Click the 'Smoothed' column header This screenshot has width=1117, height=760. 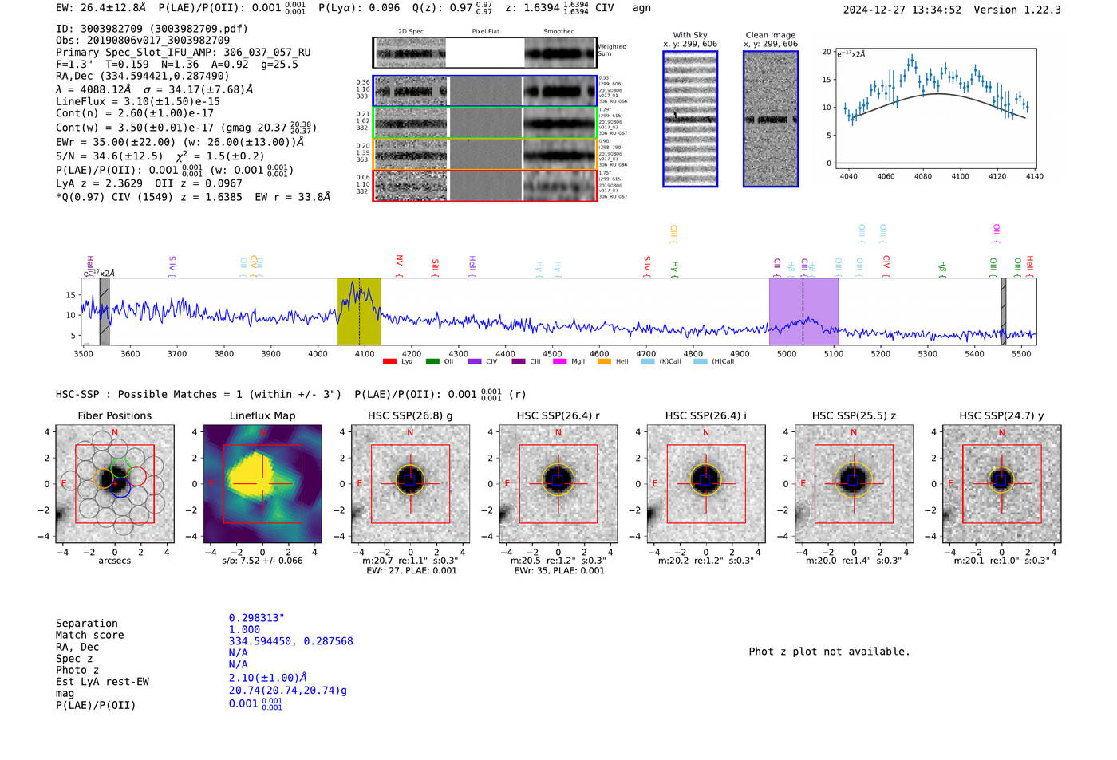(559, 32)
